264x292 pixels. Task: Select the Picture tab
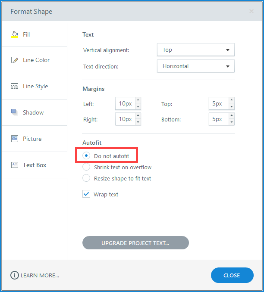tap(35, 139)
